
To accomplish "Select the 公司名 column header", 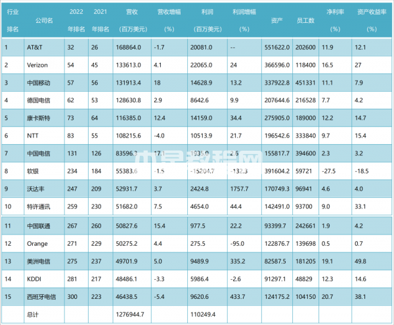I will [44, 20].
